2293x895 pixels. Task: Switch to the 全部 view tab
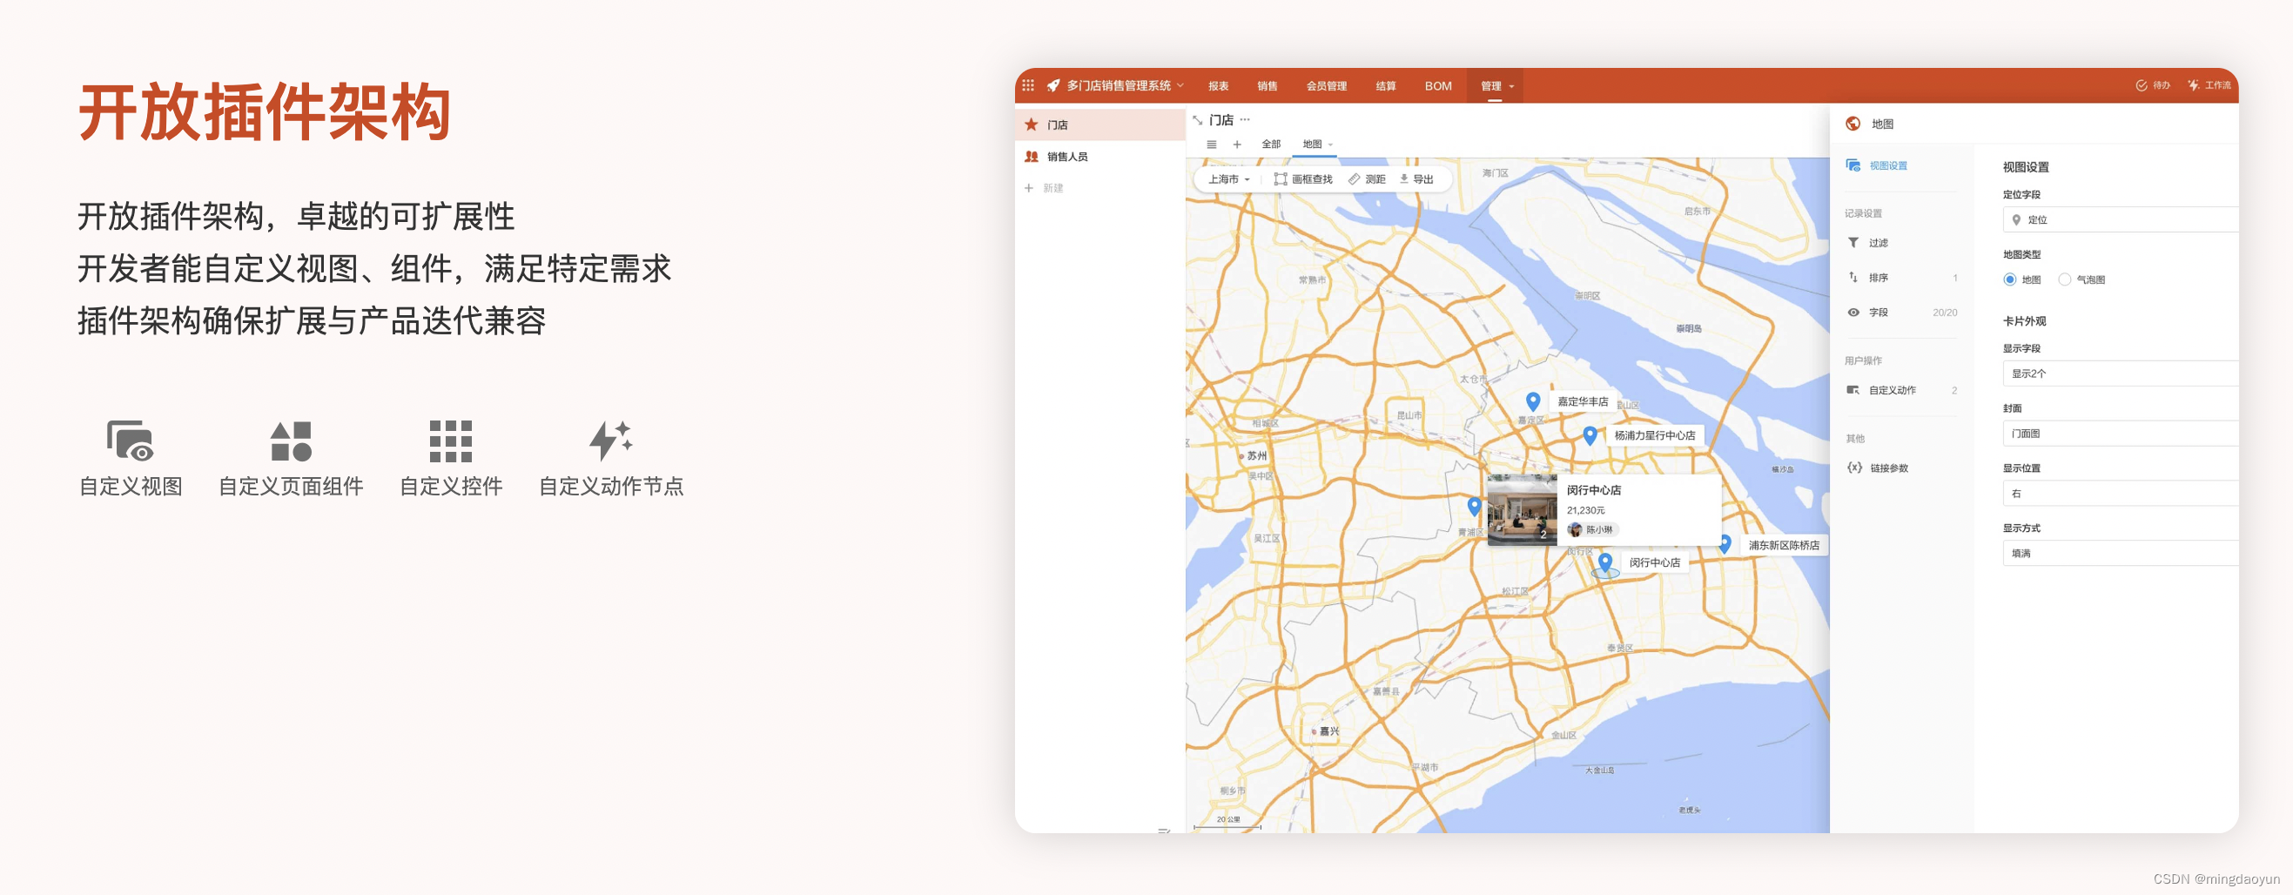(1270, 145)
